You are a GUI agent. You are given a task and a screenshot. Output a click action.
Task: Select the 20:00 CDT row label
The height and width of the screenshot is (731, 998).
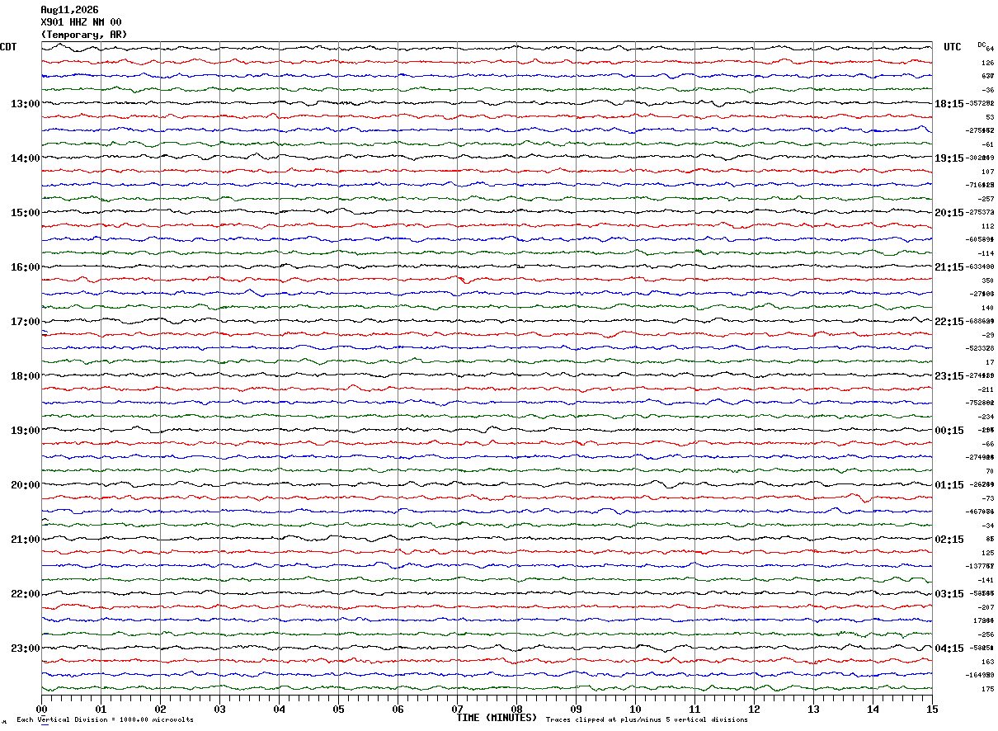26,485
